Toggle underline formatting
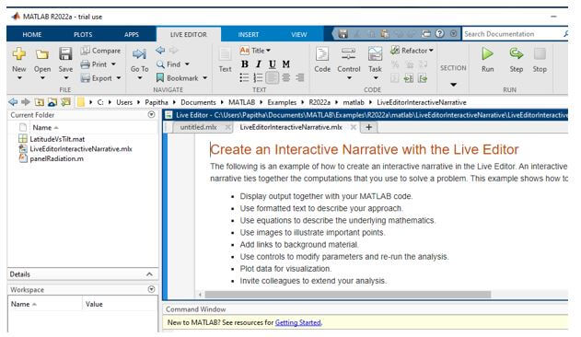Screen dimensions: 581x337 tap(273, 64)
